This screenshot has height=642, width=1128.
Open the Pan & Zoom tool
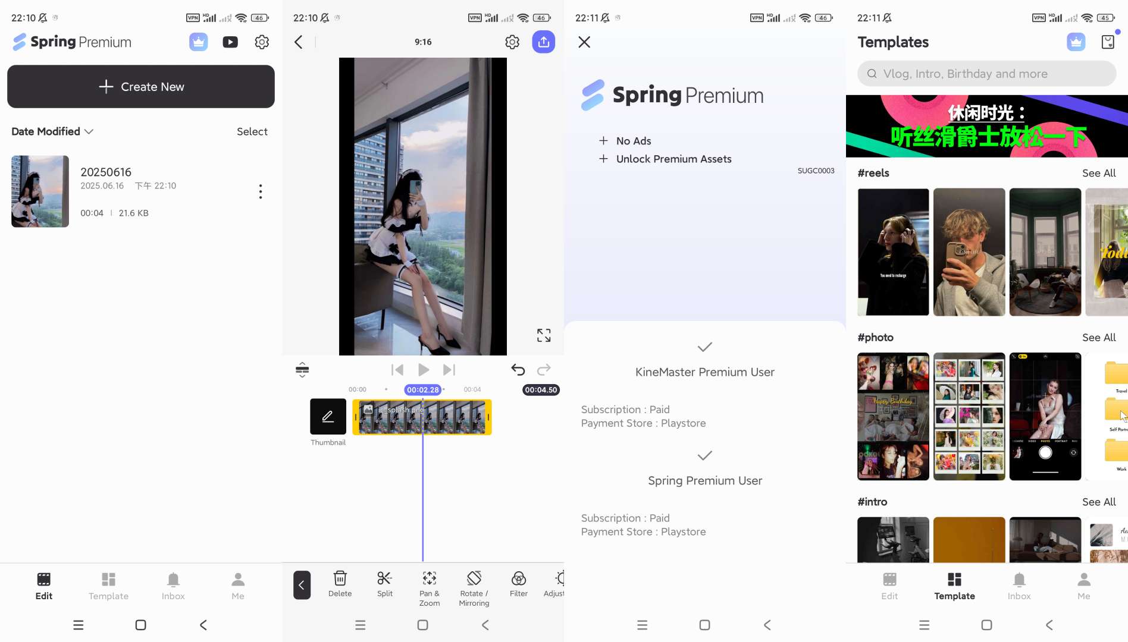[430, 589]
